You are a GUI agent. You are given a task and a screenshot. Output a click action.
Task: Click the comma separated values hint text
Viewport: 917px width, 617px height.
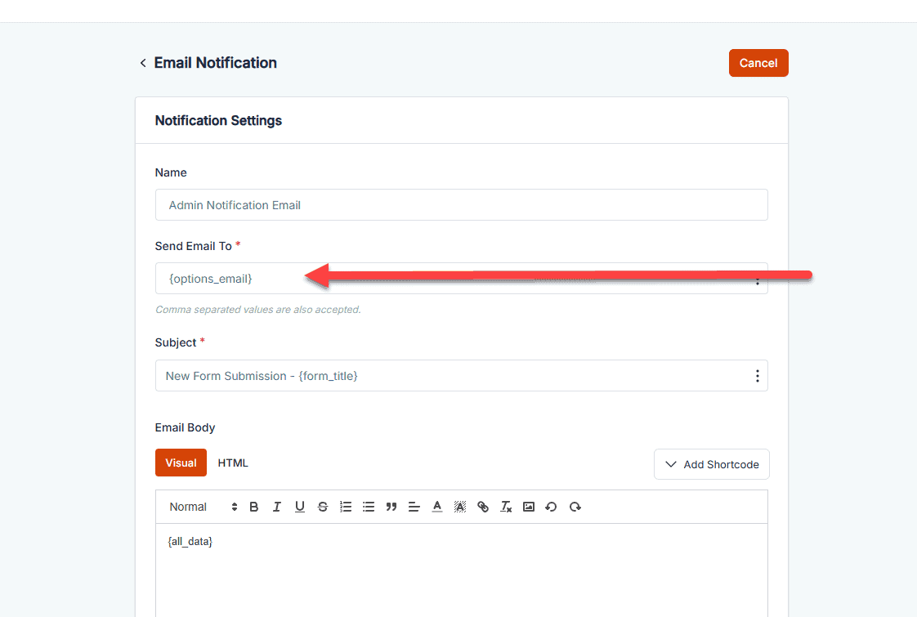258,310
